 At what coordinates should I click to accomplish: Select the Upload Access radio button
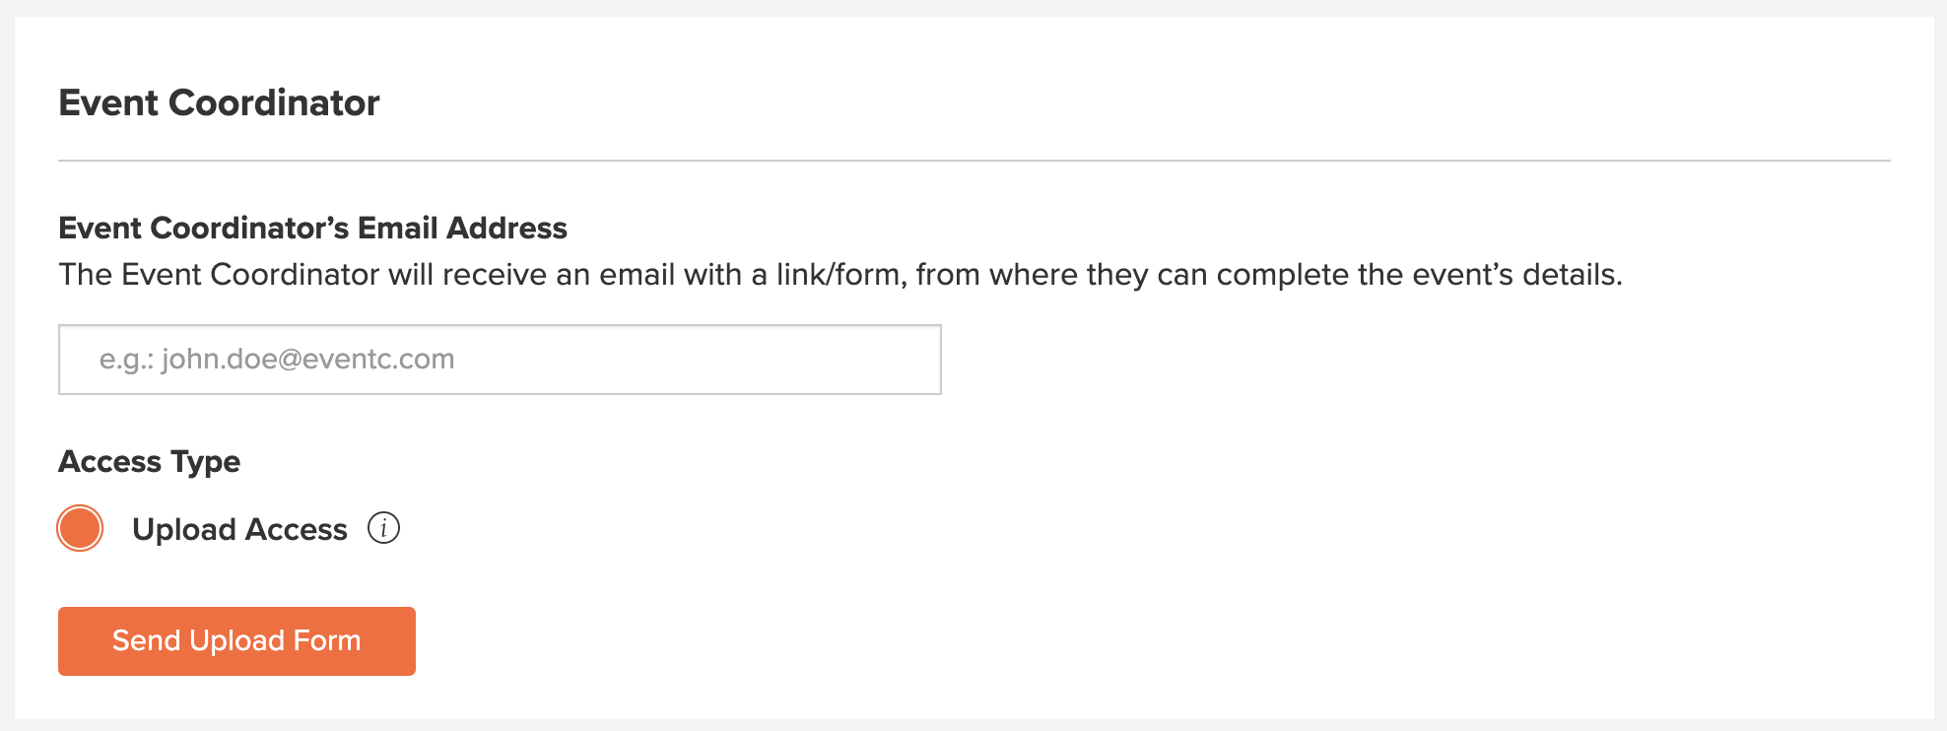point(80,528)
